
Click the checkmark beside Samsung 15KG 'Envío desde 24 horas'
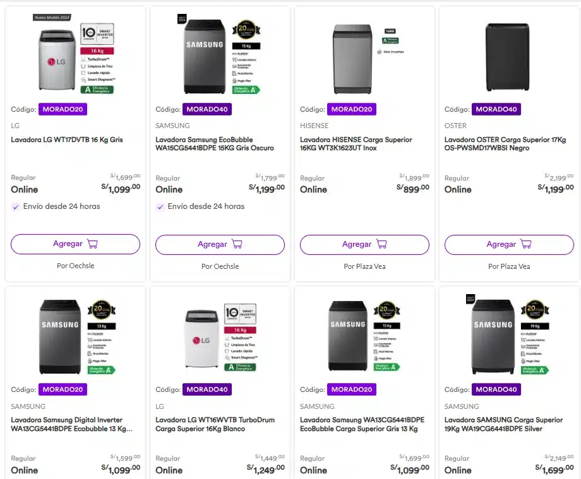[160, 206]
